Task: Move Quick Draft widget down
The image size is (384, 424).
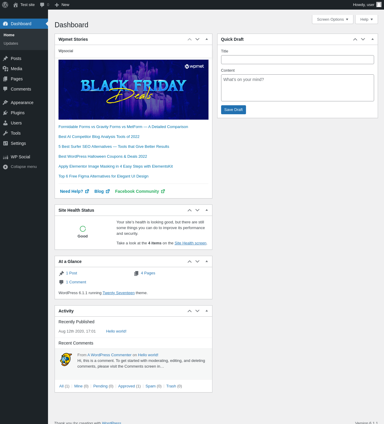Action: pos(363,39)
